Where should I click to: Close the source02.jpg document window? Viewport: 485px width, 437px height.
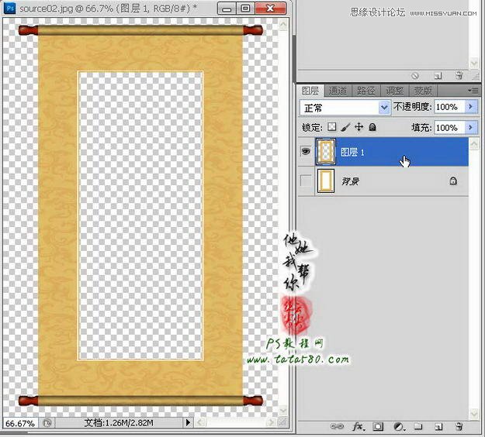click(x=271, y=9)
